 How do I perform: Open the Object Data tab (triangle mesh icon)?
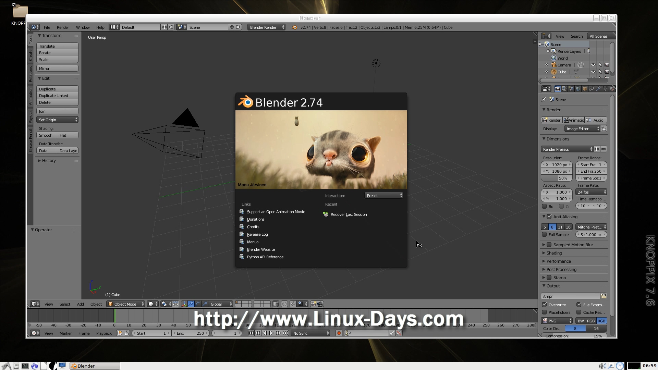point(605,89)
